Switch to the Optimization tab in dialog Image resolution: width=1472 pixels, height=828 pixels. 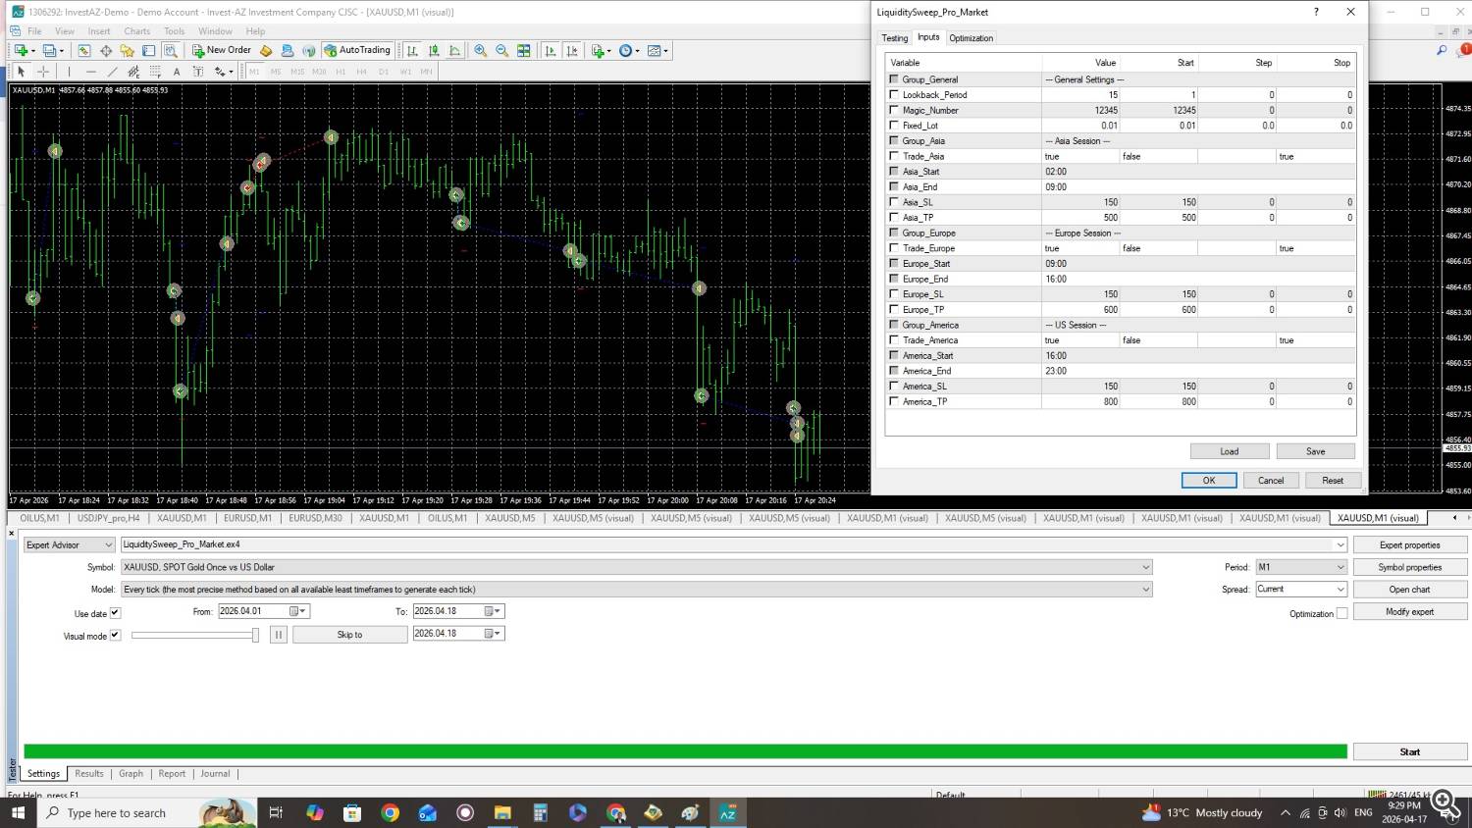tap(972, 38)
